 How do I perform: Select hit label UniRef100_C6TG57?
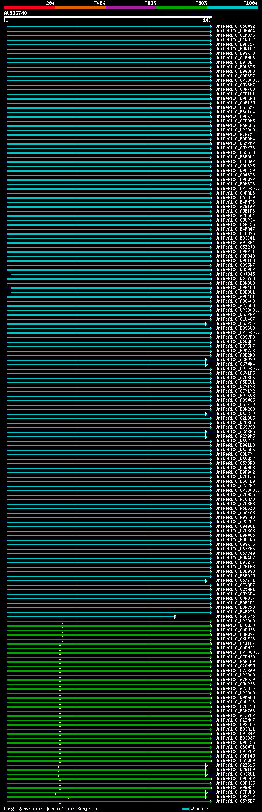(235, 108)
